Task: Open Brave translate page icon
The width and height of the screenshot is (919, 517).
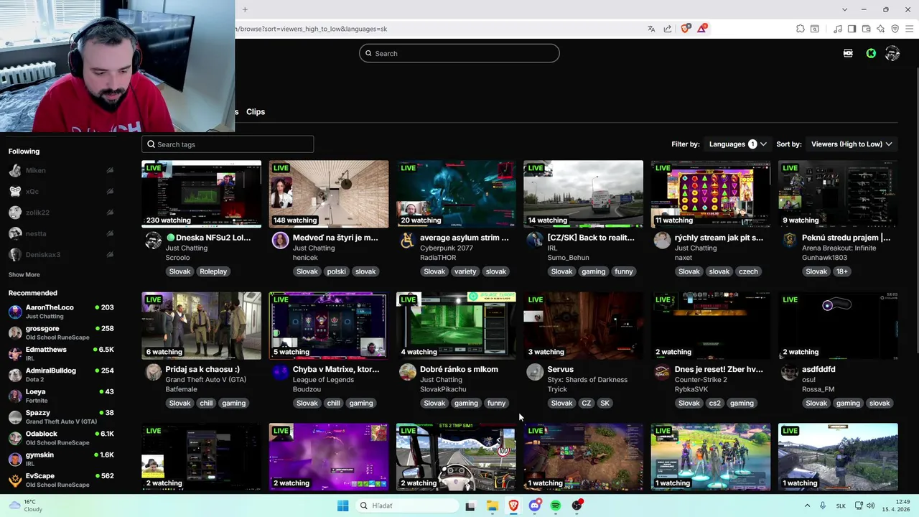Action: [x=651, y=29]
